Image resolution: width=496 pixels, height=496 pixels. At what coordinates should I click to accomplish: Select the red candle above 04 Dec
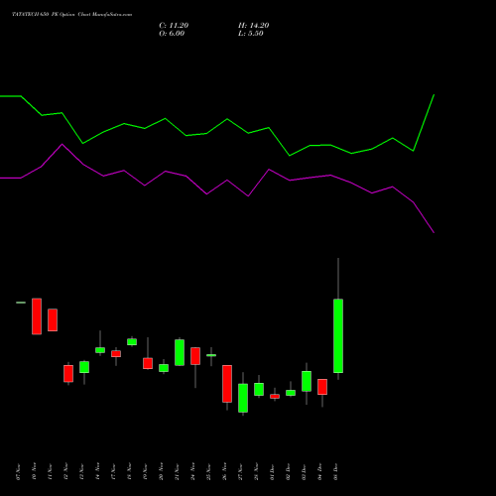click(x=322, y=387)
